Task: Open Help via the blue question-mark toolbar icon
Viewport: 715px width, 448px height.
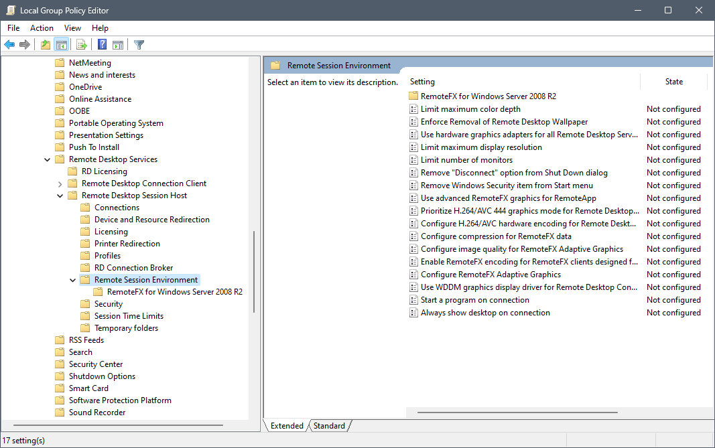Action: [x=102, y=45]
